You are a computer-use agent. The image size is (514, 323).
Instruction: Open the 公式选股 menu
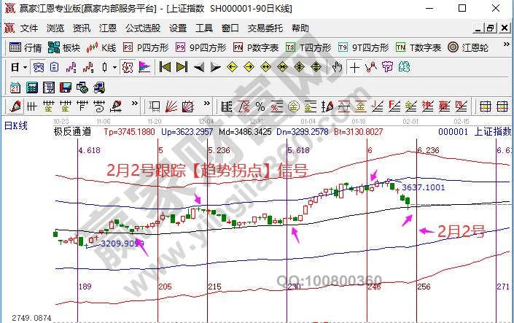click(x=142, y=28)
